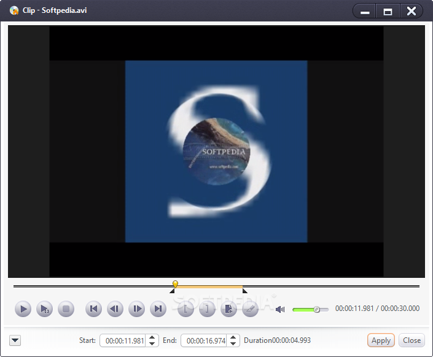433x357 pixels.
Task: Maximize the Clip window
Action: click(x=388, y=11)
